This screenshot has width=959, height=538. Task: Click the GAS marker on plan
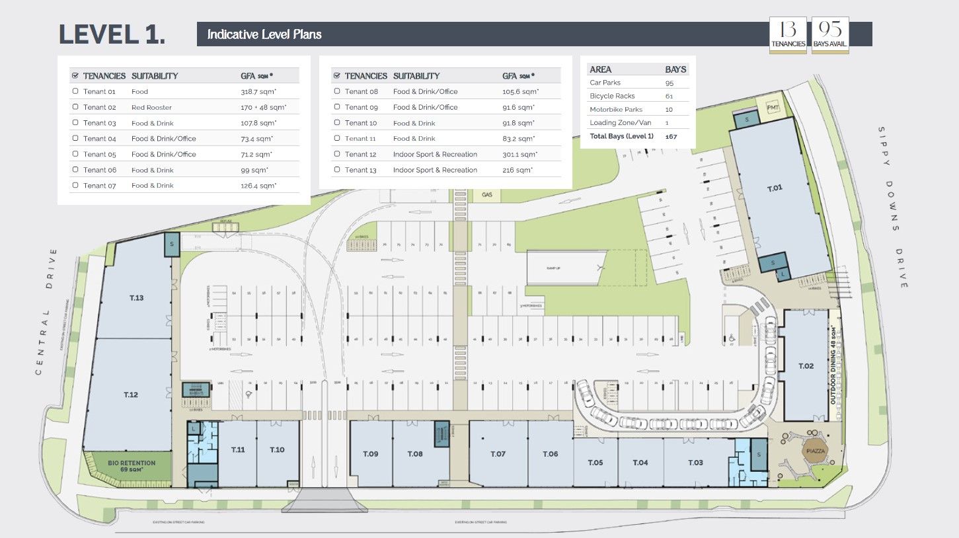point(488,195)
